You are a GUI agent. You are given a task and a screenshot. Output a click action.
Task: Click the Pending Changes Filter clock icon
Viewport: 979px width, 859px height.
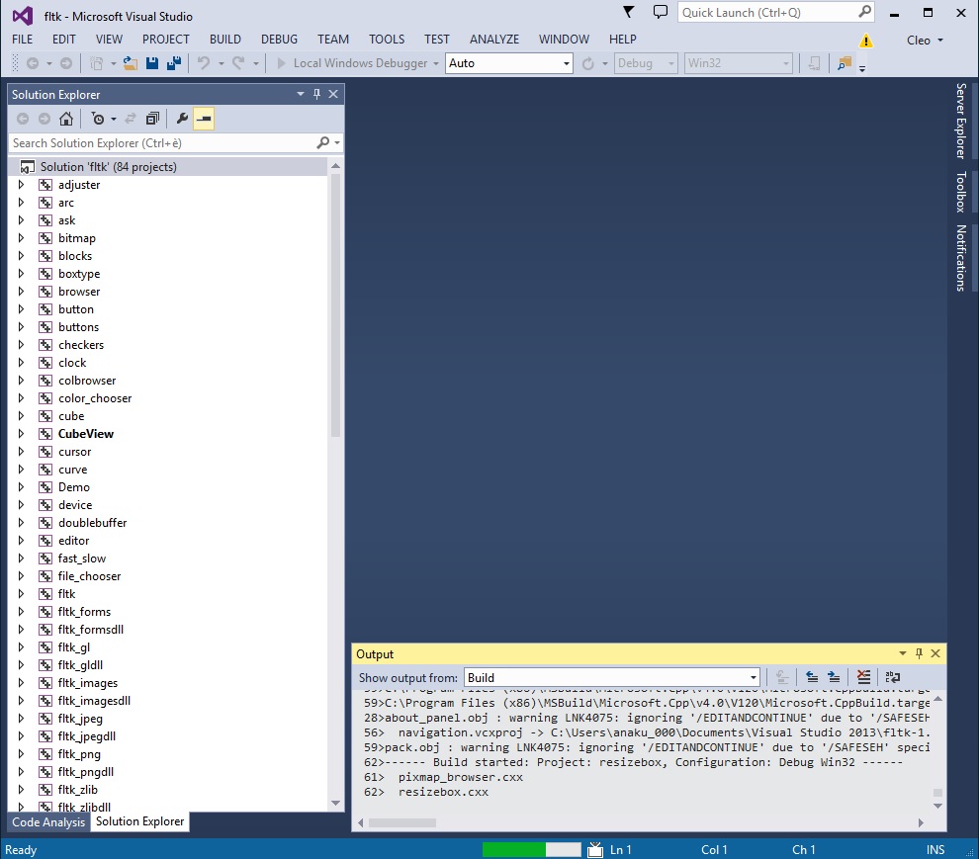pos(98,119)
